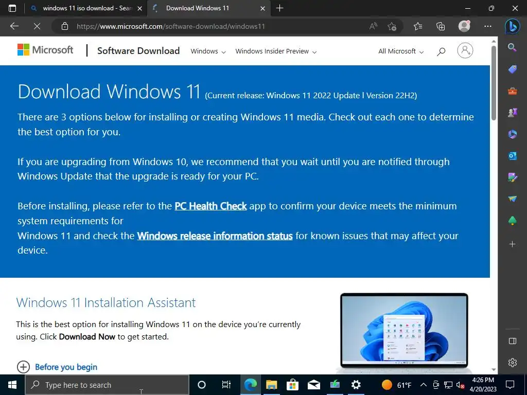Screen dimensions: 527x395
Task: Open Task View on taskbar
Action: pyautogui.click(x=226, y=385)
